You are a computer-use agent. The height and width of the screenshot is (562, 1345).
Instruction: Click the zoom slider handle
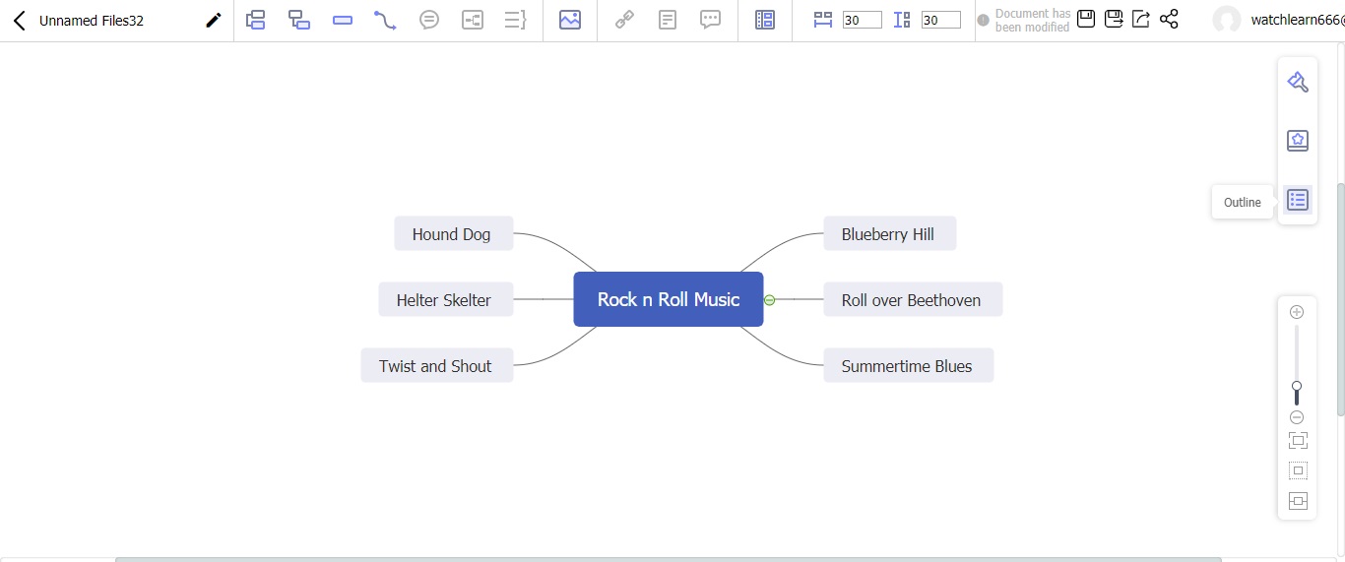point(1297,387)
